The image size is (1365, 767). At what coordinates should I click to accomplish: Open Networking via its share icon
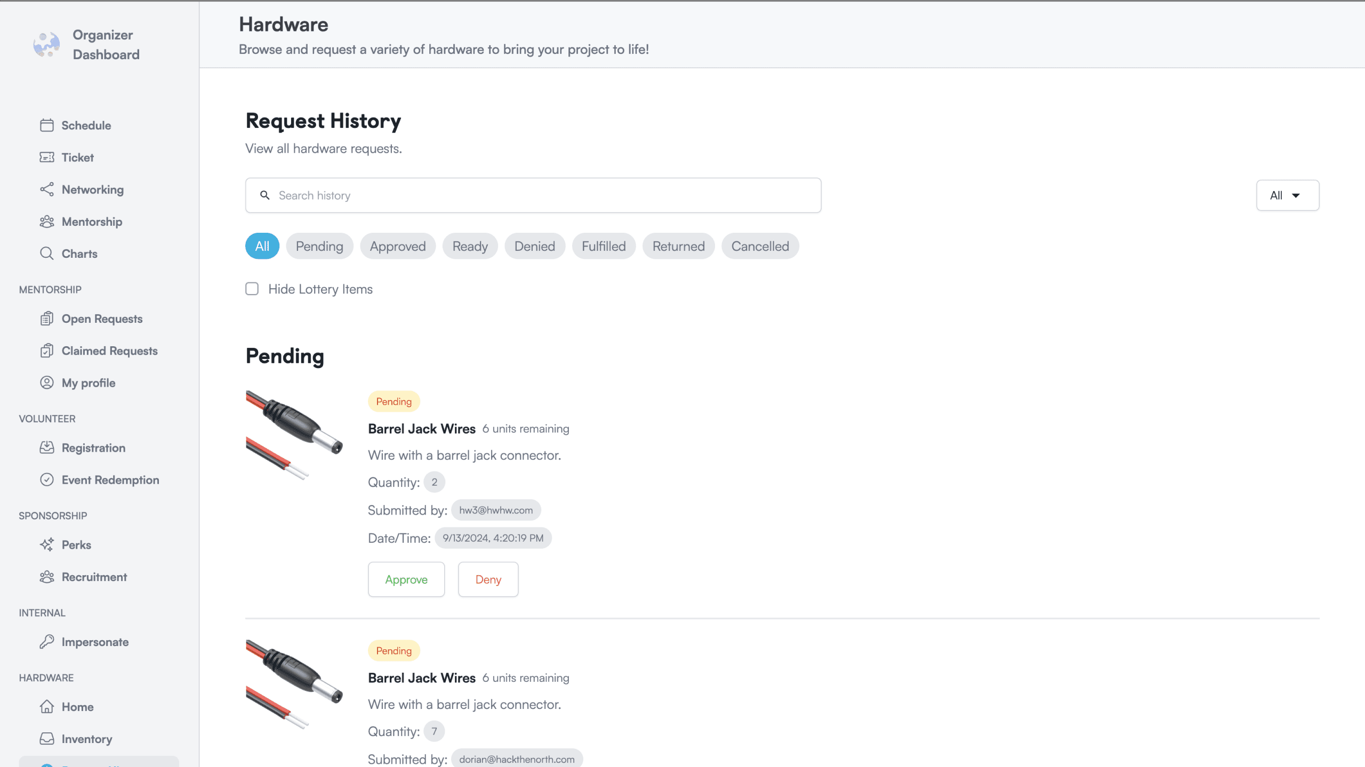(47, 190)
